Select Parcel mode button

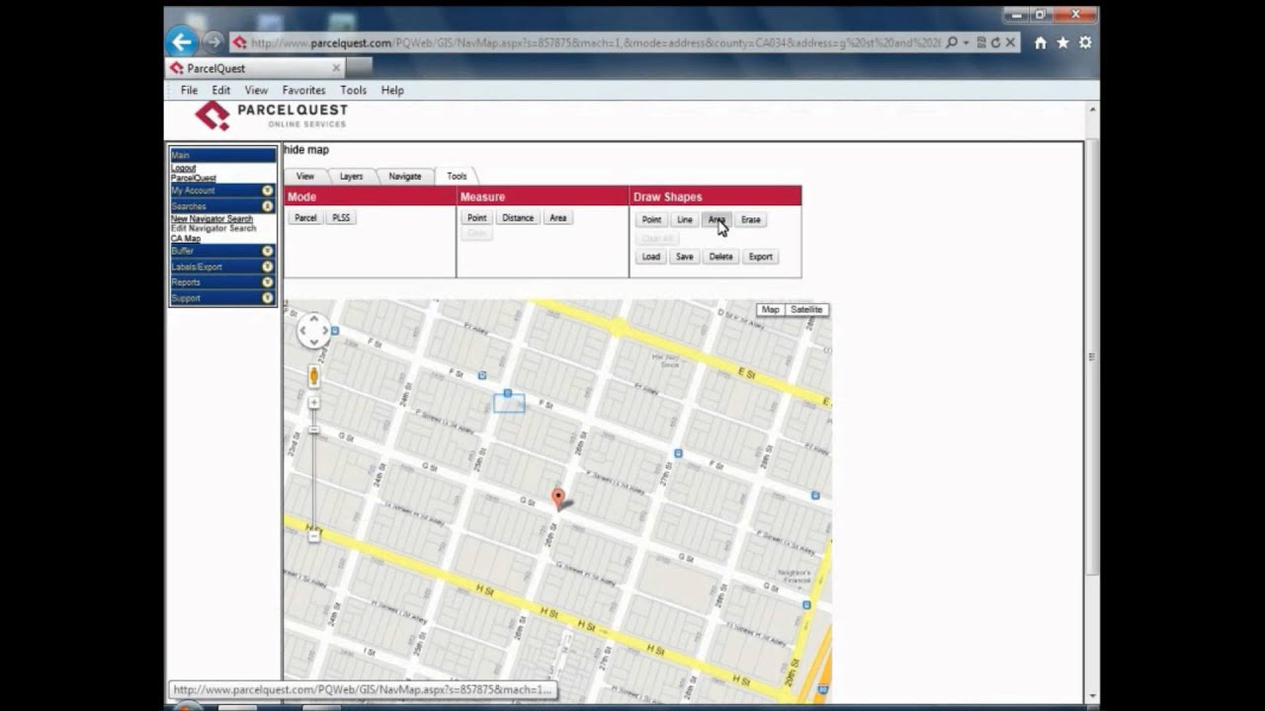pyautogui.click(x=305, y=218)
